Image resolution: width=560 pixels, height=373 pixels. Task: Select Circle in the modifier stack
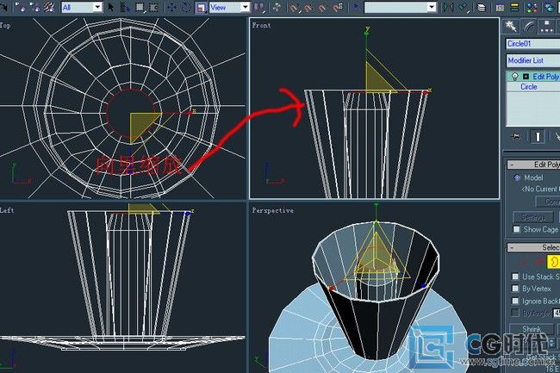point(529,87)
